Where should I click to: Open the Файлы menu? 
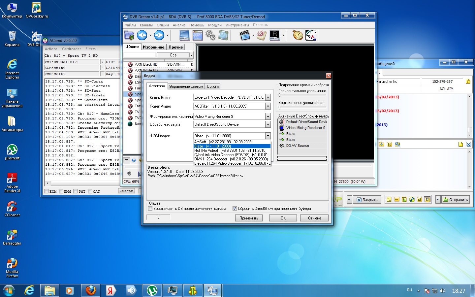tap(130, 25)
